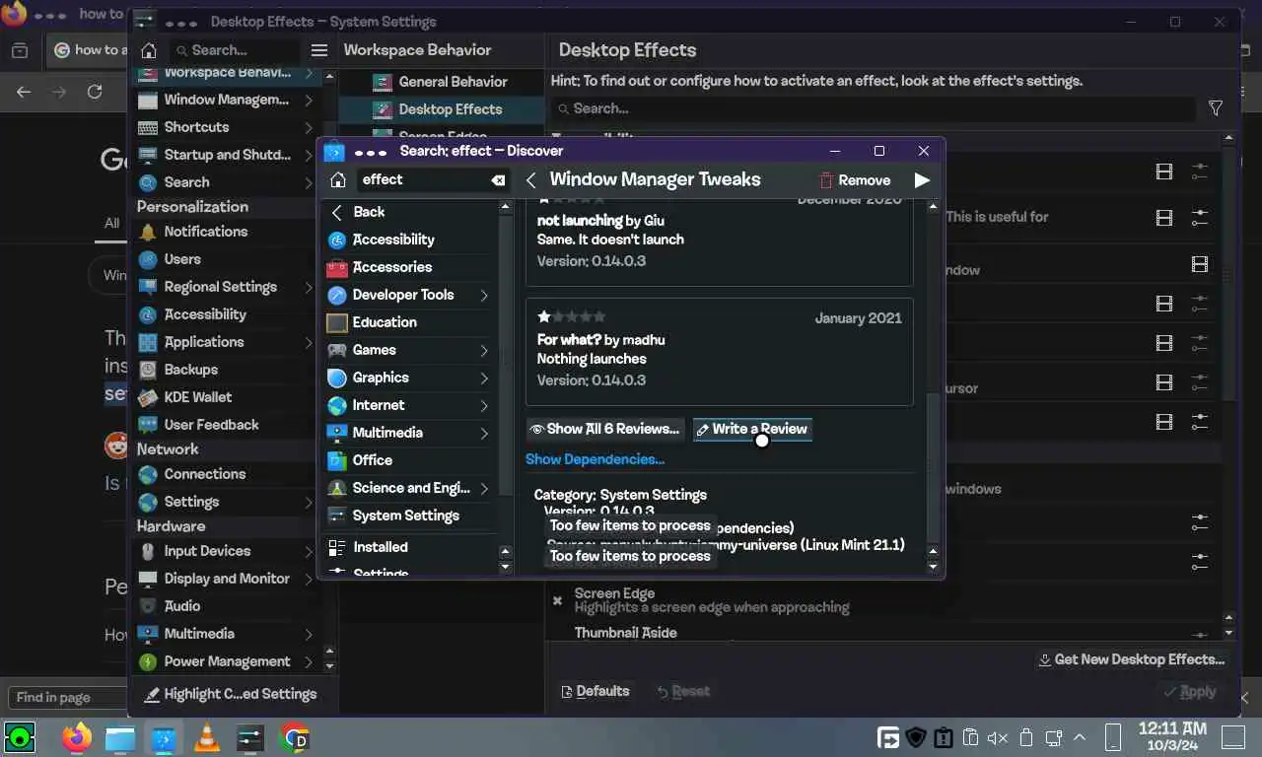
Task: Open Games category
Action: [x=375, y=350]
